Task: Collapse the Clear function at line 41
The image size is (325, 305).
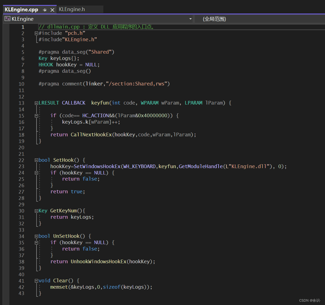Action: click(36, 281)
